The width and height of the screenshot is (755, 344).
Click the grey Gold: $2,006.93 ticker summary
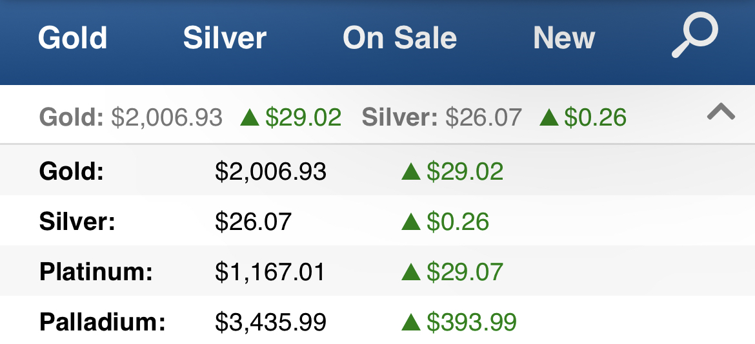pyautogui.click(x=131, y=117)
